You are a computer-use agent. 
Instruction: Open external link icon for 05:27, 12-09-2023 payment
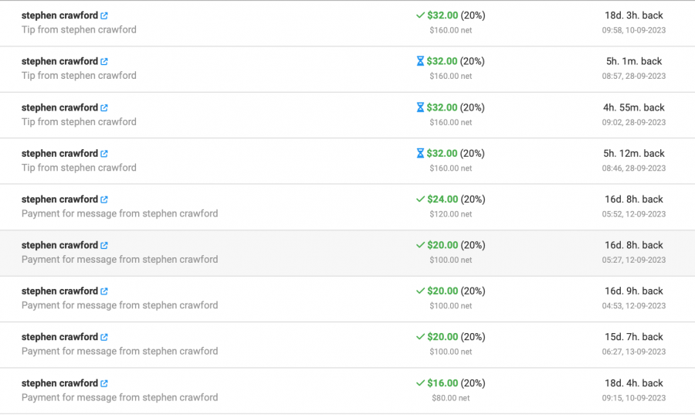click(104, 246)
